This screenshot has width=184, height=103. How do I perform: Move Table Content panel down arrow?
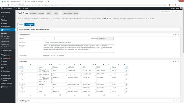[176, 61]
